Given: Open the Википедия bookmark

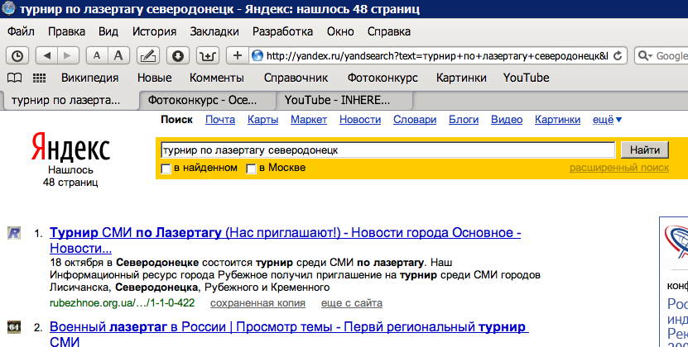Looking at the screenshot, I should click(90, 78).
